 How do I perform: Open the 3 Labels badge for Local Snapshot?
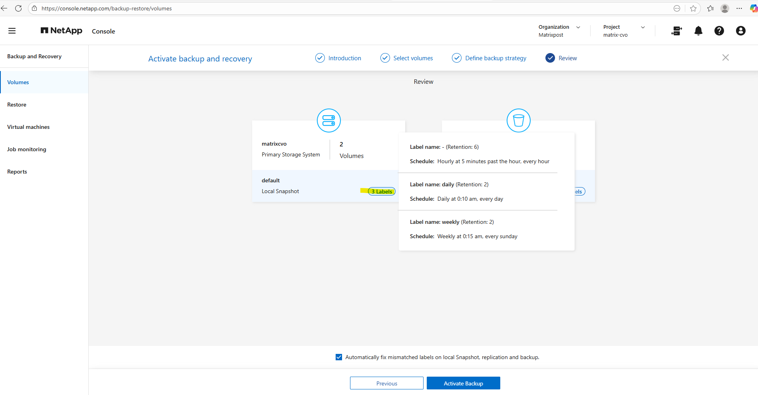[x=382, y=192]
